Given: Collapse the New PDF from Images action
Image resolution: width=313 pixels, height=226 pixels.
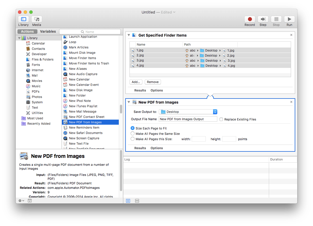Looking at the screenshot, I should pyautogui.click(x=129, y=102).
